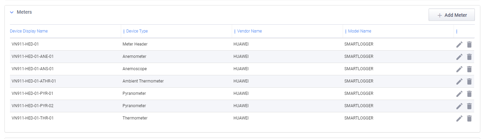Edit the VN911-HED-01 meter row
This screenshot has height=139, width=481.
459,45
